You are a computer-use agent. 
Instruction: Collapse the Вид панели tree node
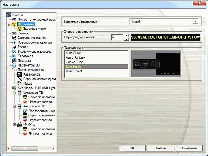pos(9,24)
